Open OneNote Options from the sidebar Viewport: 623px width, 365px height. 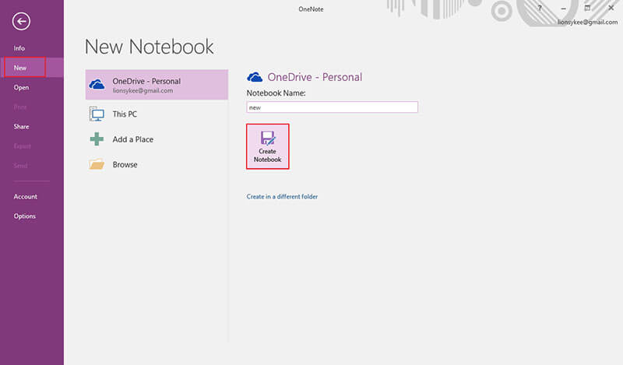(x=24, y=216)
